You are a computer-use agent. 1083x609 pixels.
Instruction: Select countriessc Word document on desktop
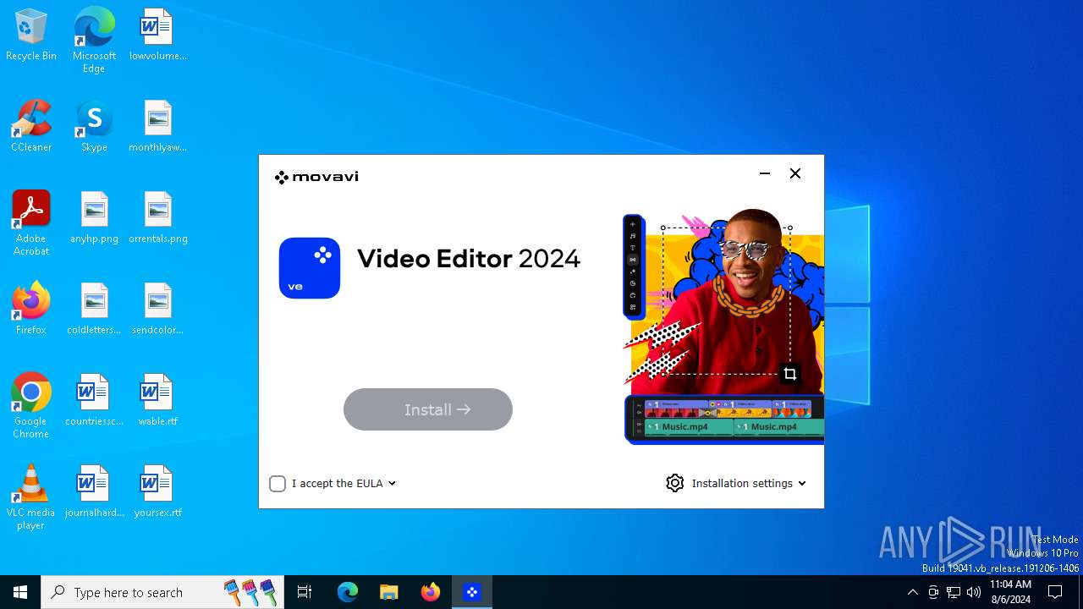click(x=94, y=401)
